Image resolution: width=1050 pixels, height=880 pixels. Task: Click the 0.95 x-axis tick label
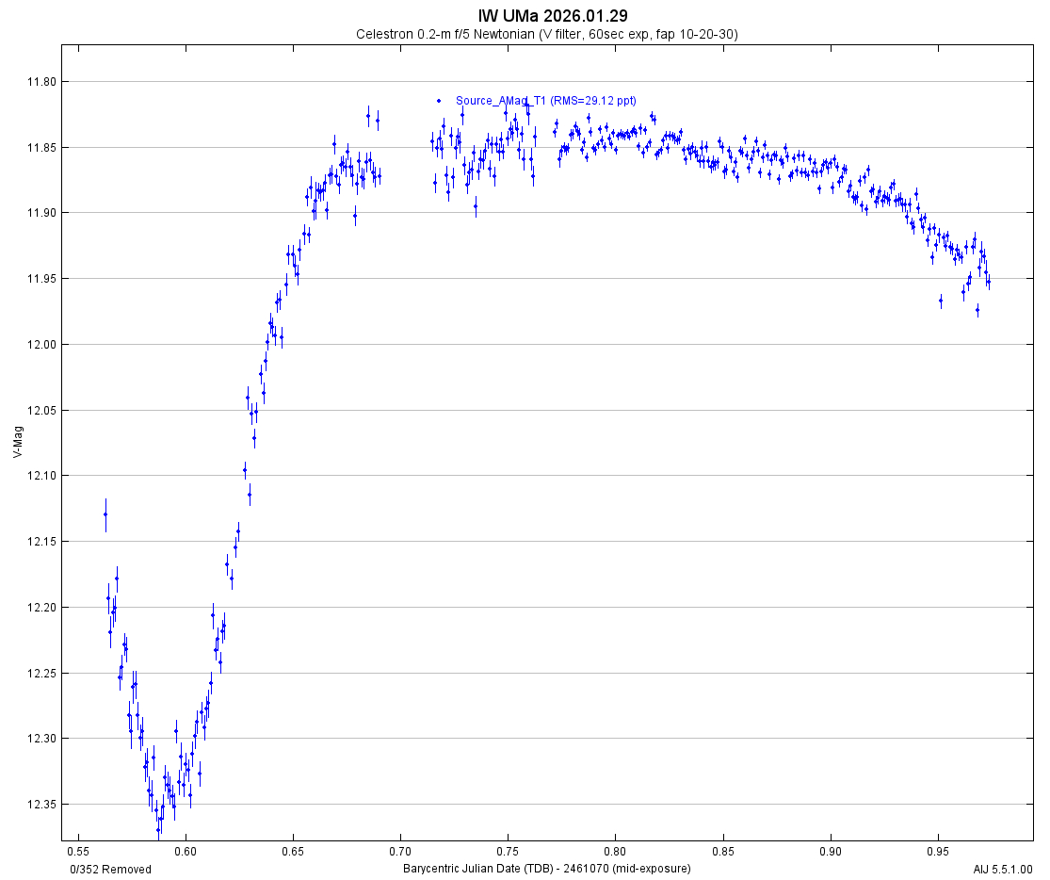(x=938, y=851)
